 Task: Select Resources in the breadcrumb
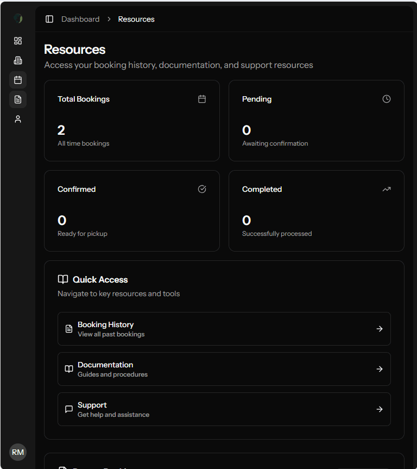tap(136, 19)
